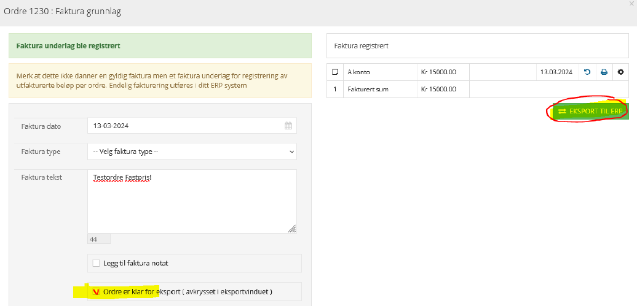
Task: Click the arrows icon on the Eksport til ERP button
Action: [x=562, y=111]
